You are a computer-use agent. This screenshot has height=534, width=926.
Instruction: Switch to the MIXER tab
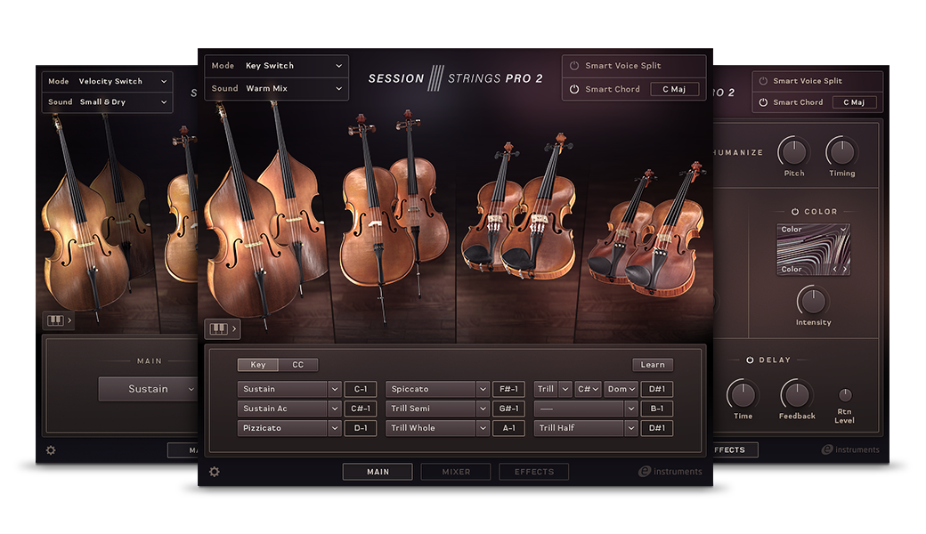tap(456, 472)
